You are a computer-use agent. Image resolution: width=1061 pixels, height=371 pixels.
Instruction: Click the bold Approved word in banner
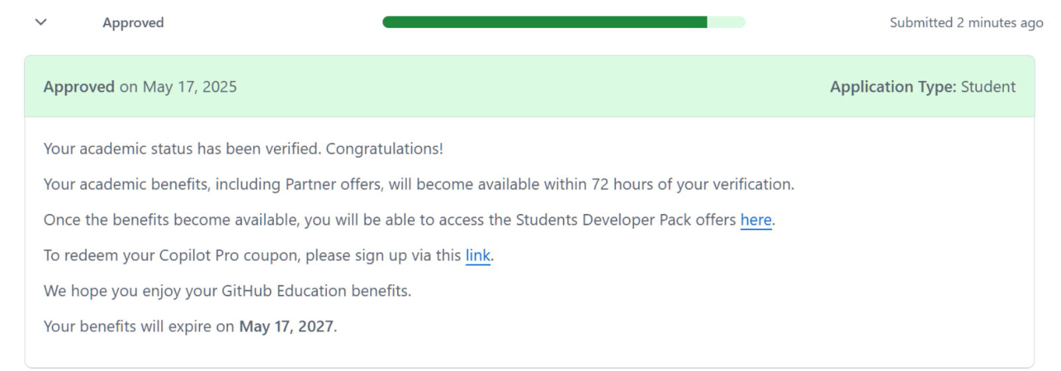tap(79, 87)
